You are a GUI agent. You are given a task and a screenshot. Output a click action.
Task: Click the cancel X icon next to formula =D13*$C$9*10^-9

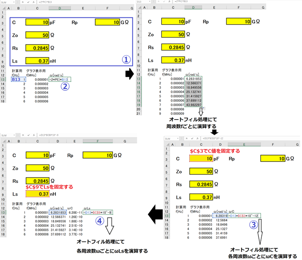coord(23,135)
